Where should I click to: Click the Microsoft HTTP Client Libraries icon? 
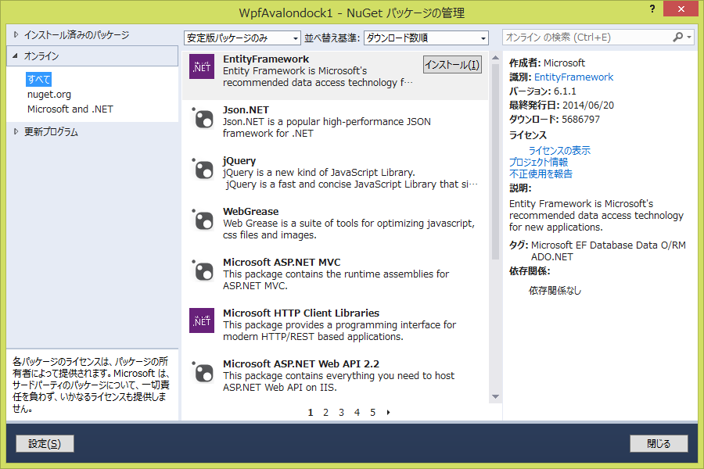tap(202, 320)
